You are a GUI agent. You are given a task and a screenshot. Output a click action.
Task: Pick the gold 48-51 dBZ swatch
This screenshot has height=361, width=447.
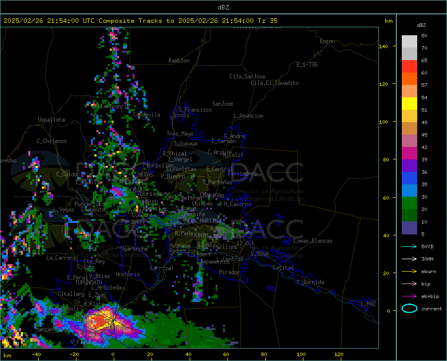click(x=409, y=116)
